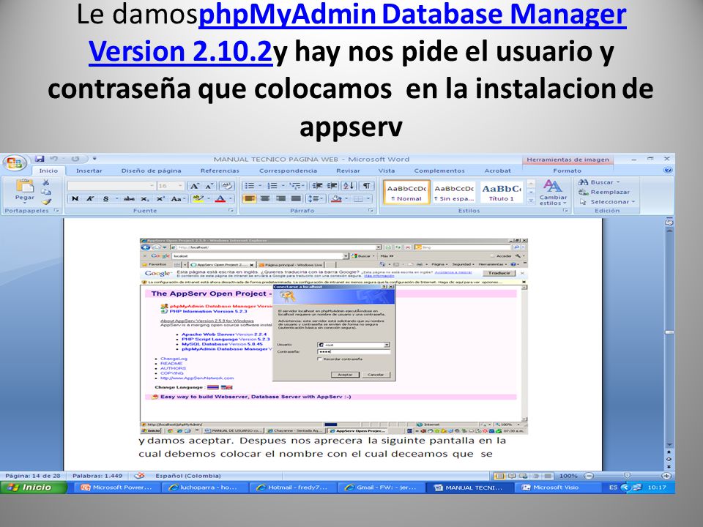The width and height of the screenshot is (703, 527).
Task: Decrease font size with the shrink icon
Action: point(209,185)
